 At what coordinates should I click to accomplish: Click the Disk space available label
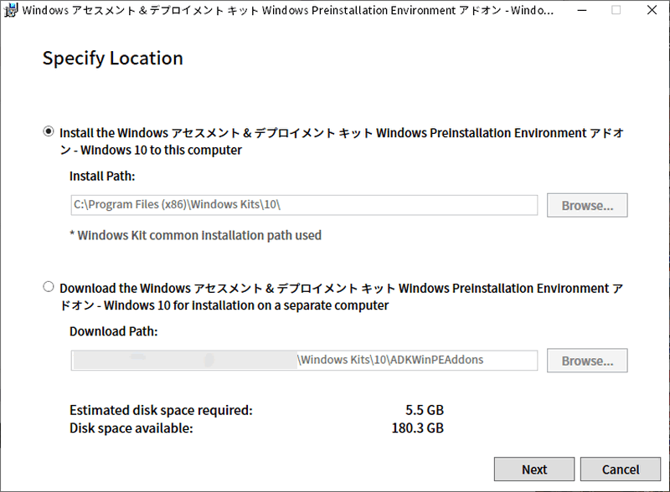click(131, 428)
